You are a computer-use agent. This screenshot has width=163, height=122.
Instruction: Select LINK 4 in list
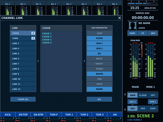tap(23, 48)
